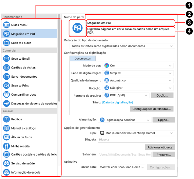Expand the Lado da digitalização dropdown

(x=138, y=73)
